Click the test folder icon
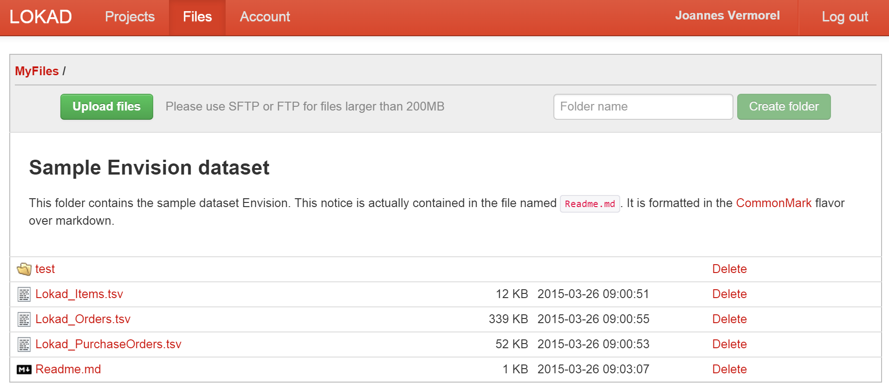Viewport: 889px width, 390px height. (24, 269)
